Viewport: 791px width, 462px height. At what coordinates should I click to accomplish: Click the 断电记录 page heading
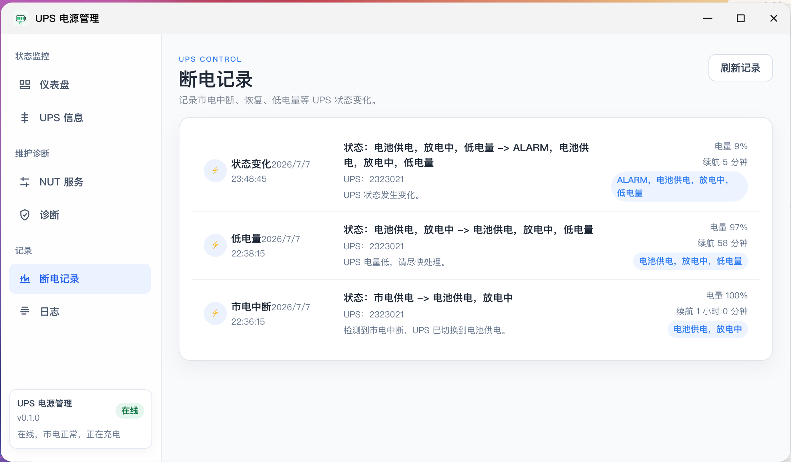click(216, 79)
